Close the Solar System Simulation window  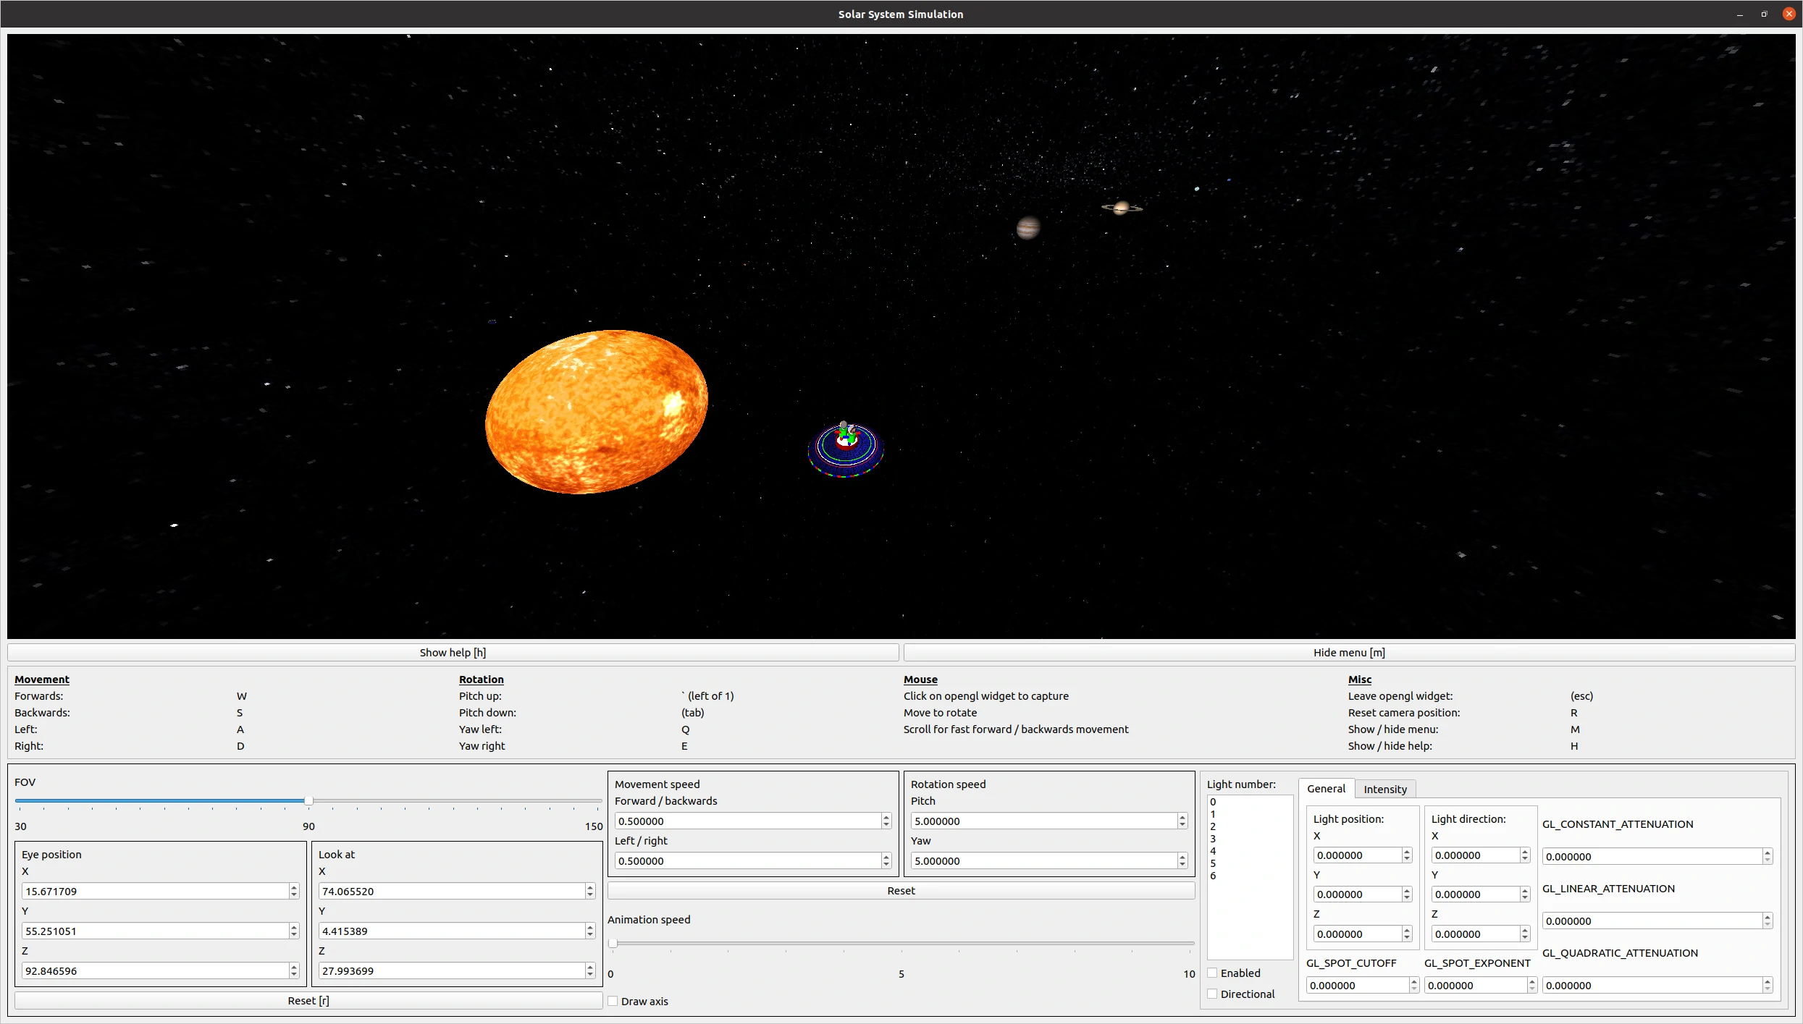[1789, 14]
